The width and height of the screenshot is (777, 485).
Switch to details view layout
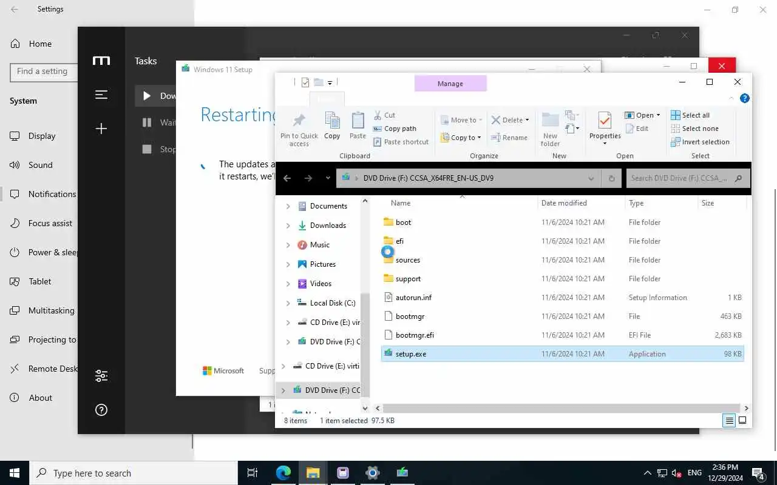729,420
